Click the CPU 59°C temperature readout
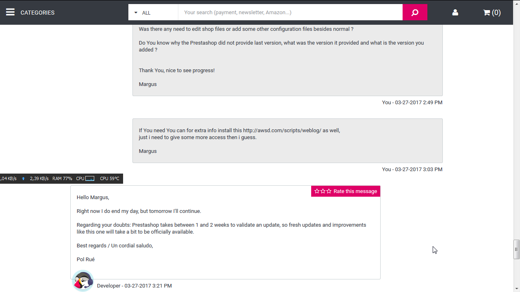520x292 pixels. [x=110, y=178]
